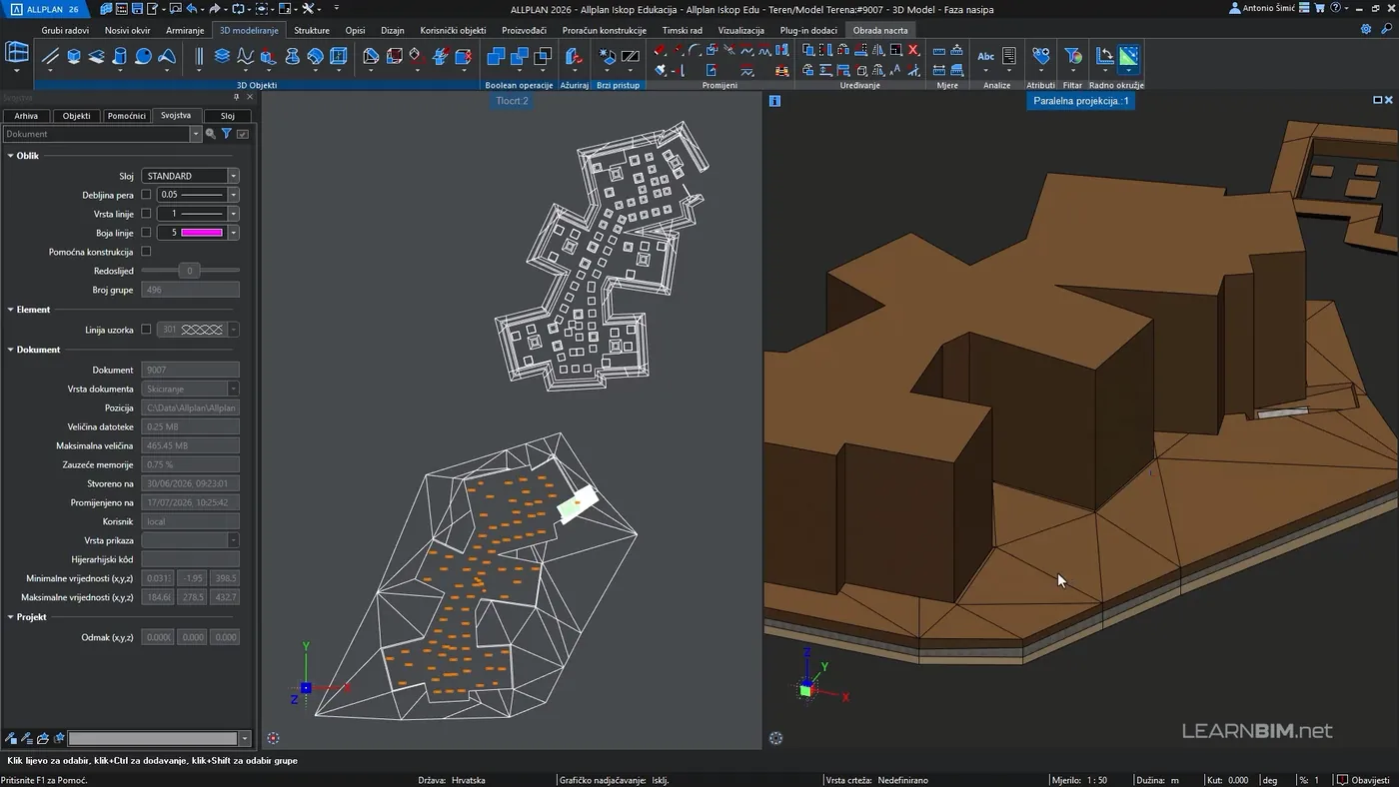Viewport: 1399px width, 787px height.
Task: Open the Dokument selector dropdown at panel top
Action: (x=196, y=134)
